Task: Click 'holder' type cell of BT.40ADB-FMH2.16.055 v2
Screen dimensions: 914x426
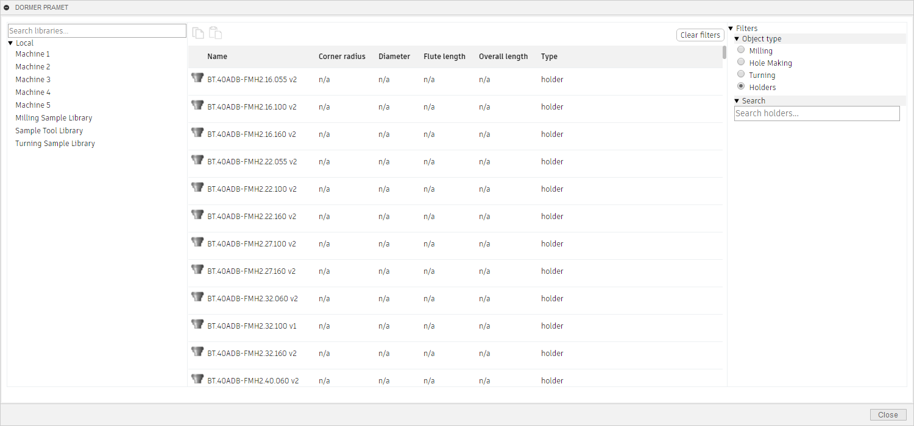Action: (552, 80)
